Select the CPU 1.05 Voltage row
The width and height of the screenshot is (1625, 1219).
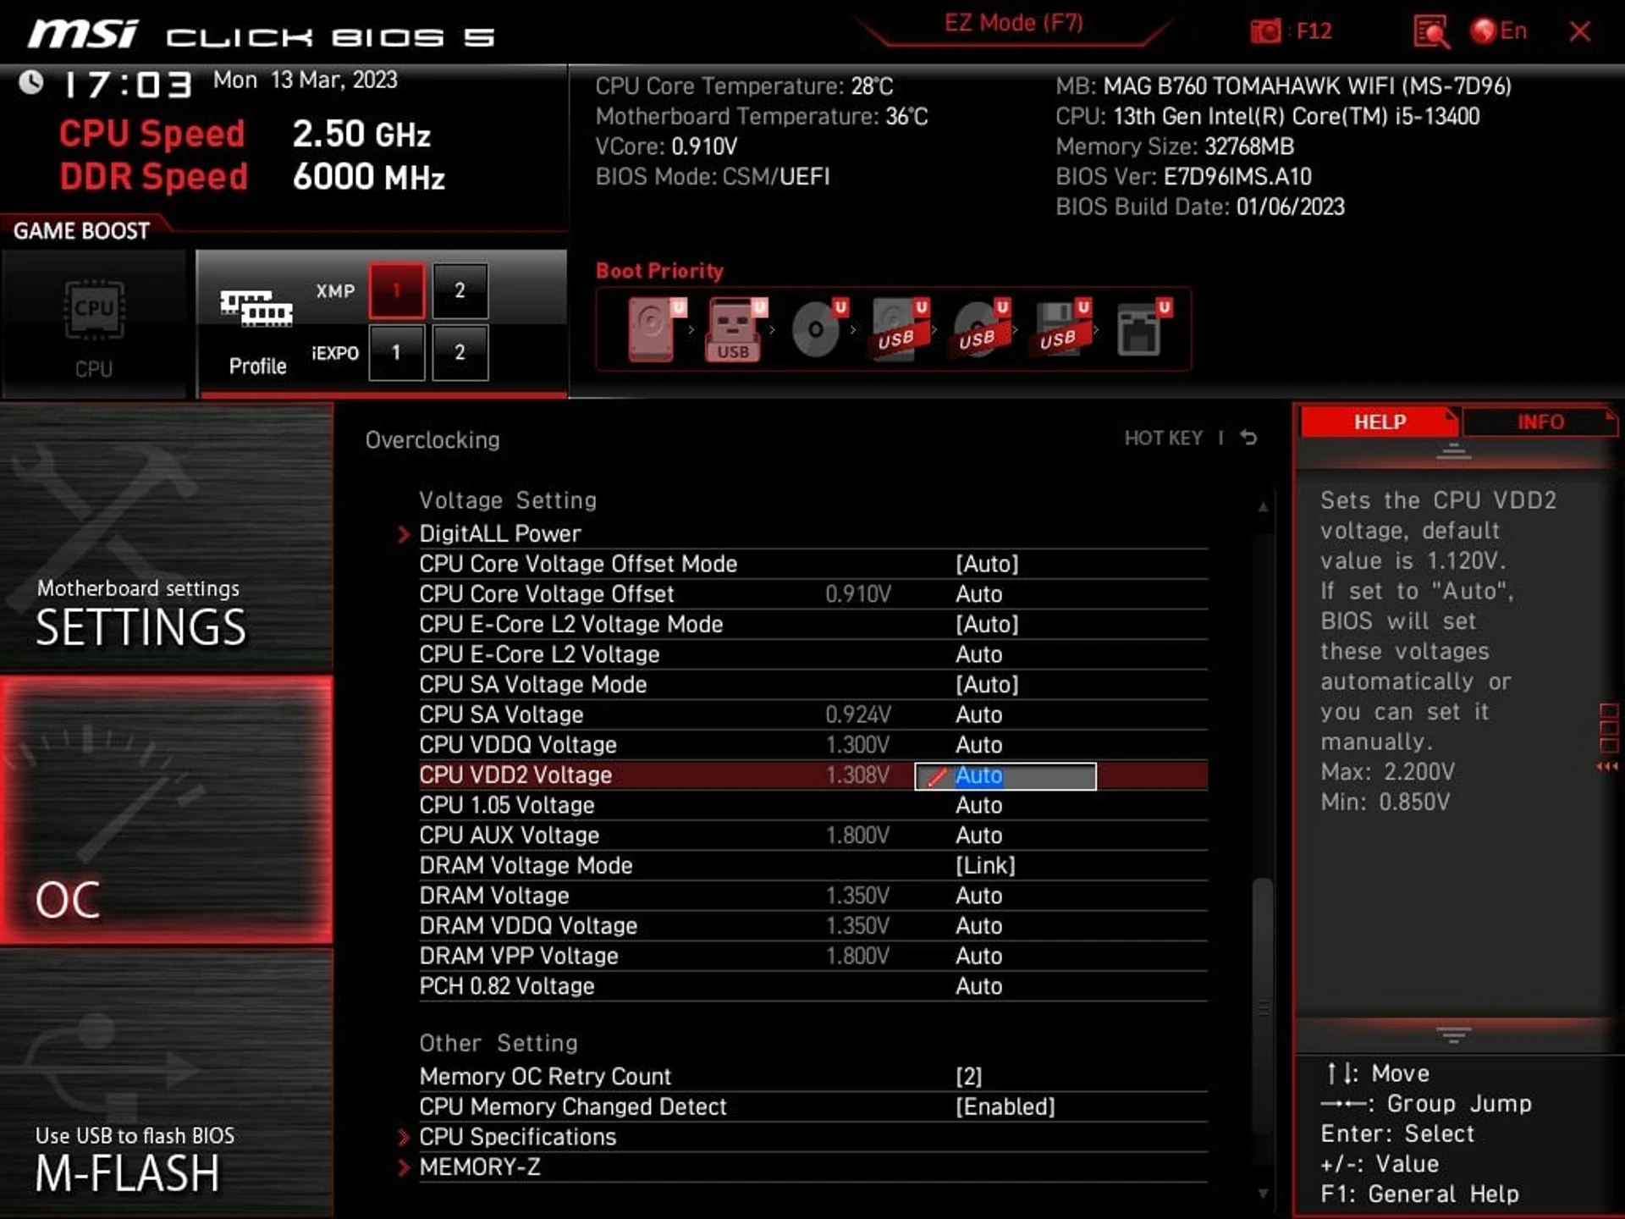point(812,805)
